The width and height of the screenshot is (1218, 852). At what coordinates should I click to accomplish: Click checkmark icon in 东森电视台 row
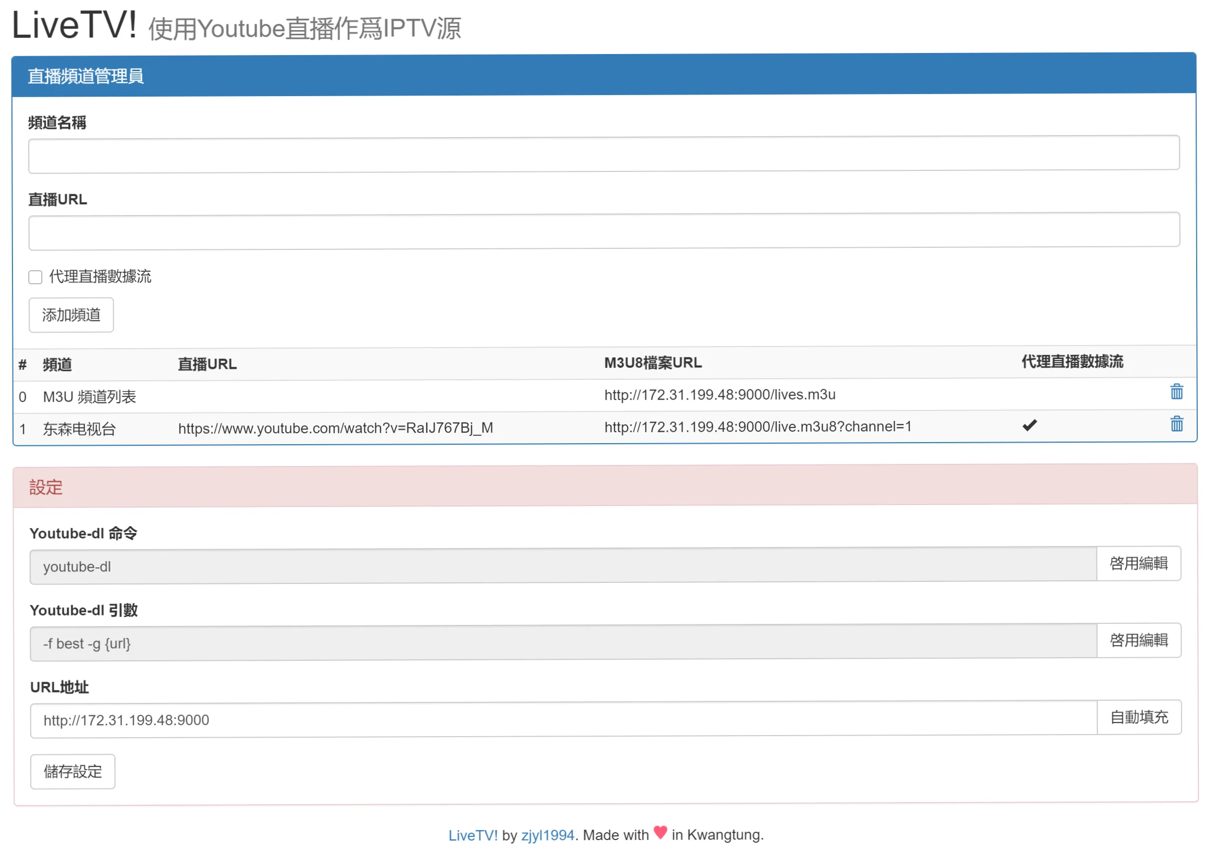(1029, 425)
